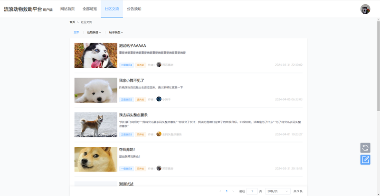The width and height of the screenshot is (380, 196).
Task: Focus the go-to page number input
Action: tap(252, 191)
